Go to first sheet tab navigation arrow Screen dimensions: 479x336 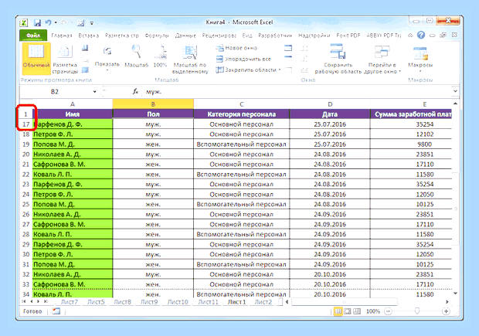click(24, 301)
